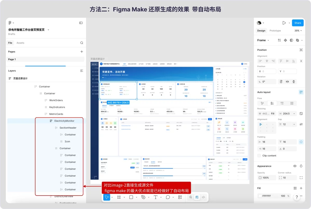Switch to the File tab
Viewport: 311px width, 209px height.
10,43
